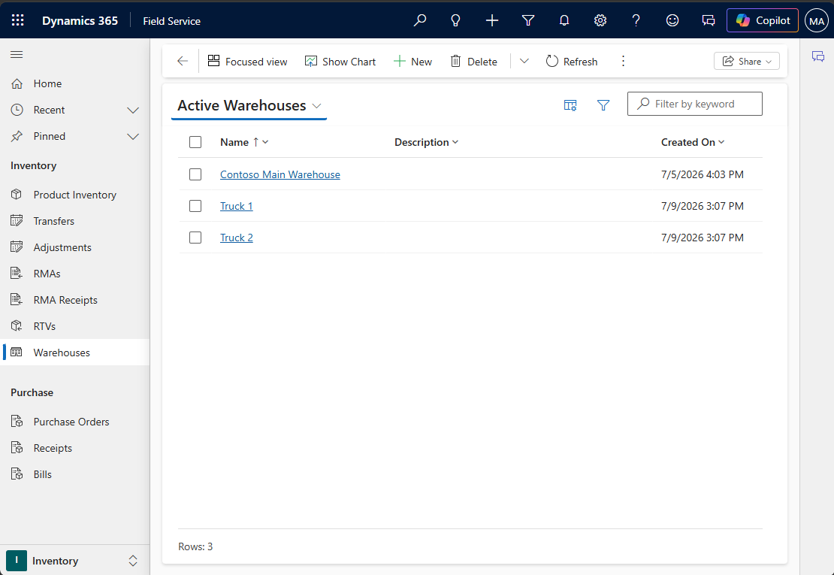Click the search magnifier in top bar
Image resolution: width=834 pixels, height=575 pixels.
pos(420,20)
